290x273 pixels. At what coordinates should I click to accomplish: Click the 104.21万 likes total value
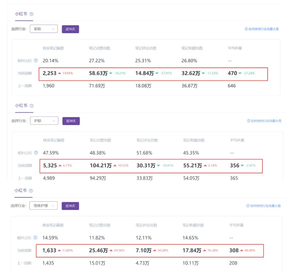point(101,165)
